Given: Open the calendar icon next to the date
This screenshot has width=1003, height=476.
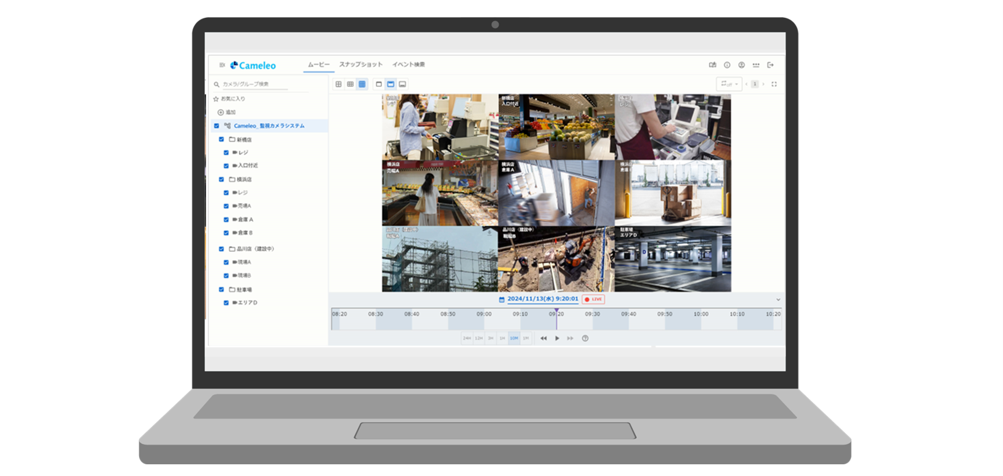Looking at the screenshot, I should (501, 300).
